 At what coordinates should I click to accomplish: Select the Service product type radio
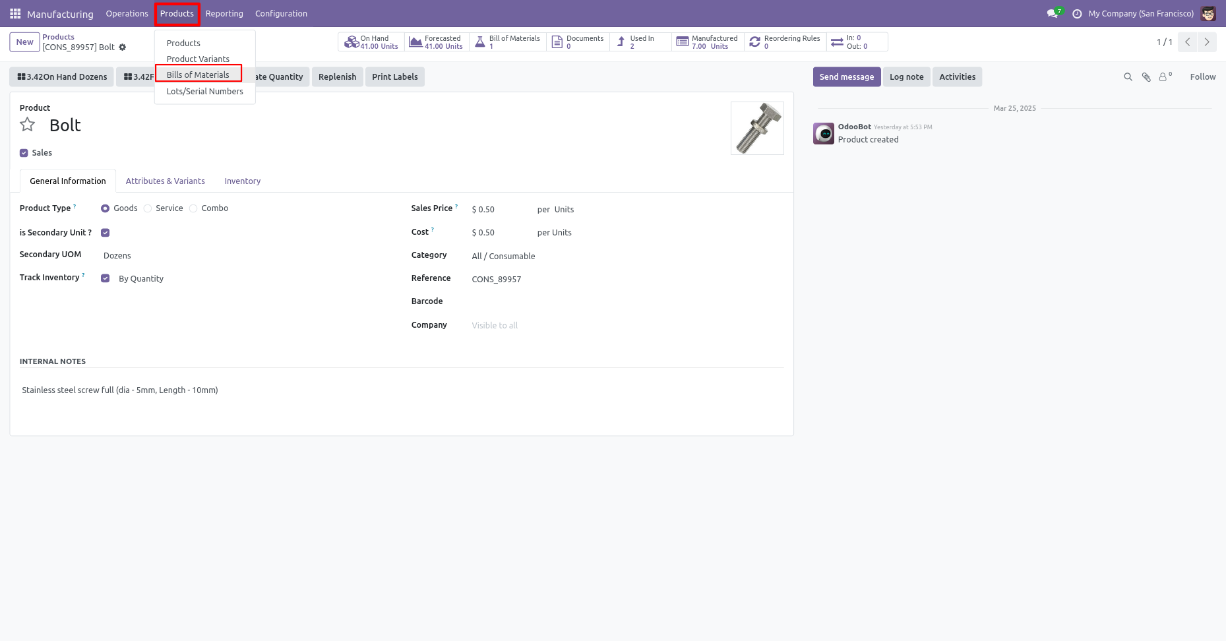pos(148,208)
